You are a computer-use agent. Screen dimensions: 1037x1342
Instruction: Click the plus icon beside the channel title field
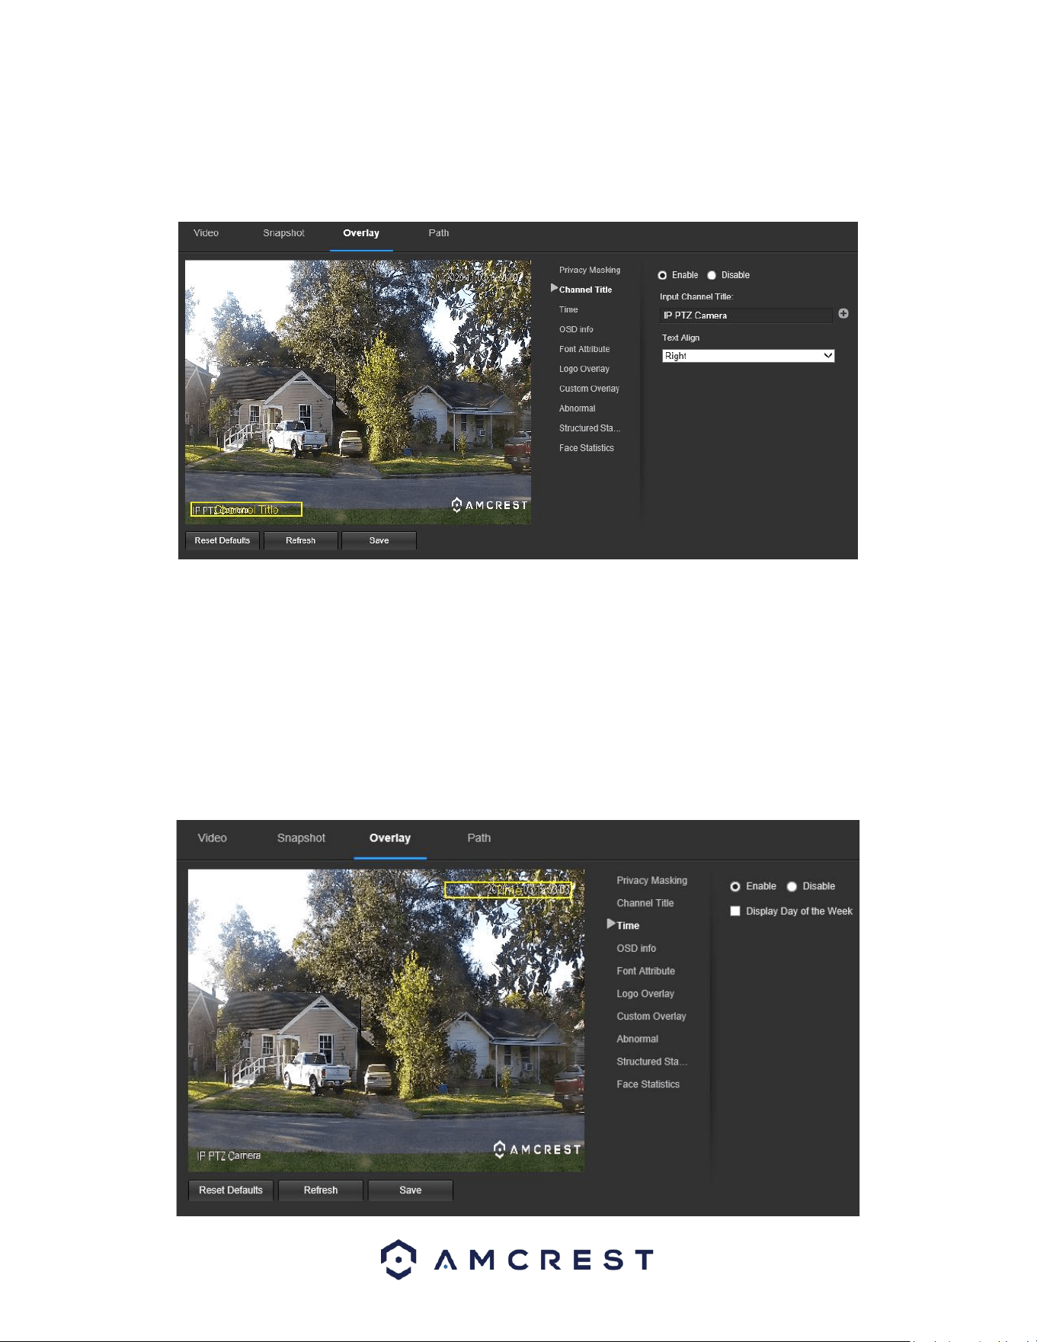[x=843, y=314]
